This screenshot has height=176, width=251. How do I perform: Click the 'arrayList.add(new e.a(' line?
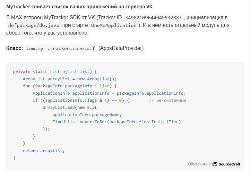70,108
